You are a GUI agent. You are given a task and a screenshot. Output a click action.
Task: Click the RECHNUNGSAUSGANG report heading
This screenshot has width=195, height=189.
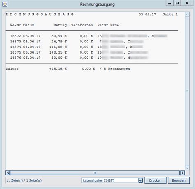click(40, 14)
